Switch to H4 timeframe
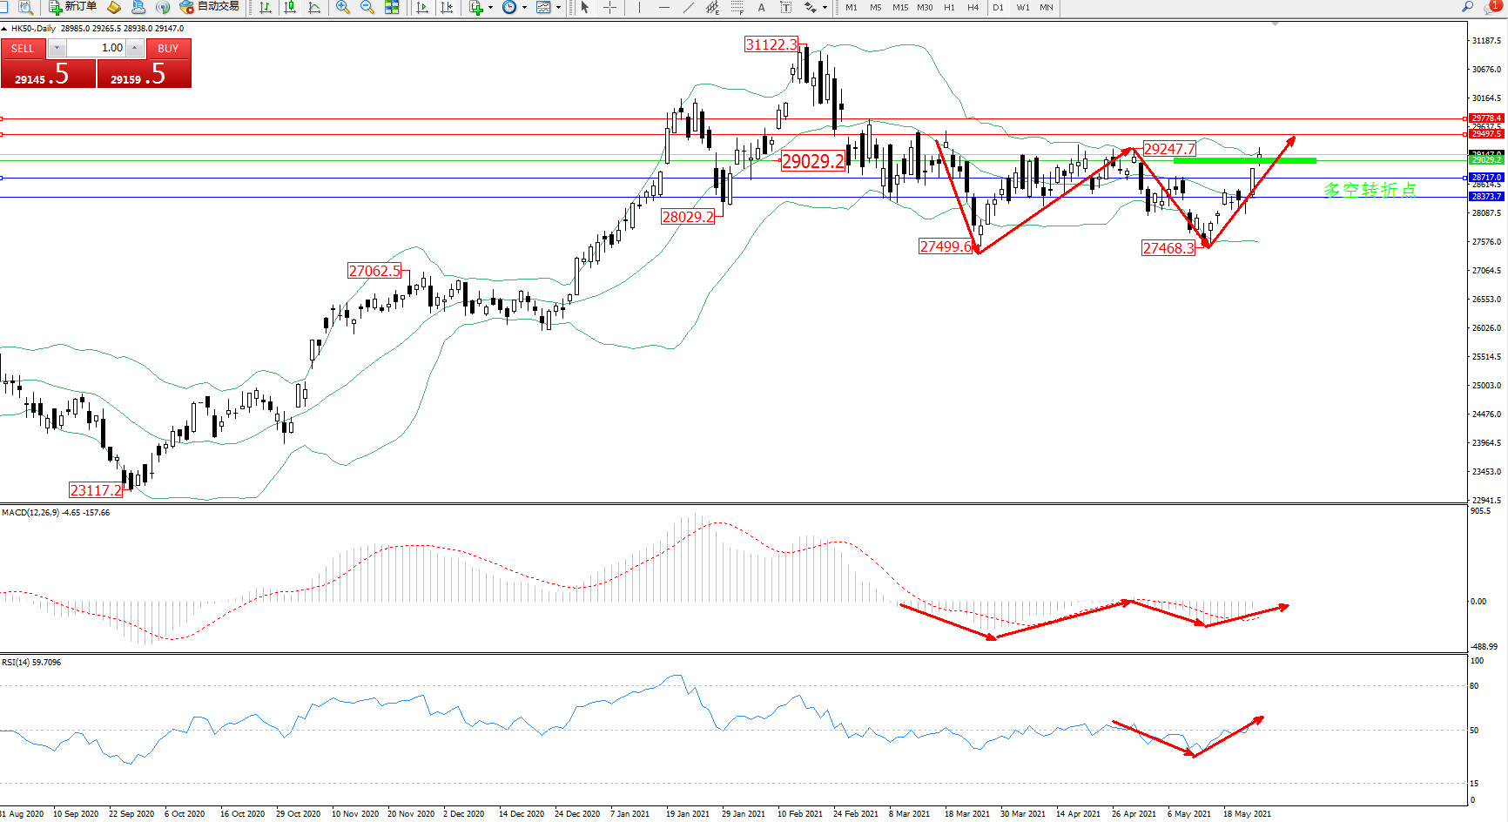Viewport: 1508px width, 822px height. (973, 7)
